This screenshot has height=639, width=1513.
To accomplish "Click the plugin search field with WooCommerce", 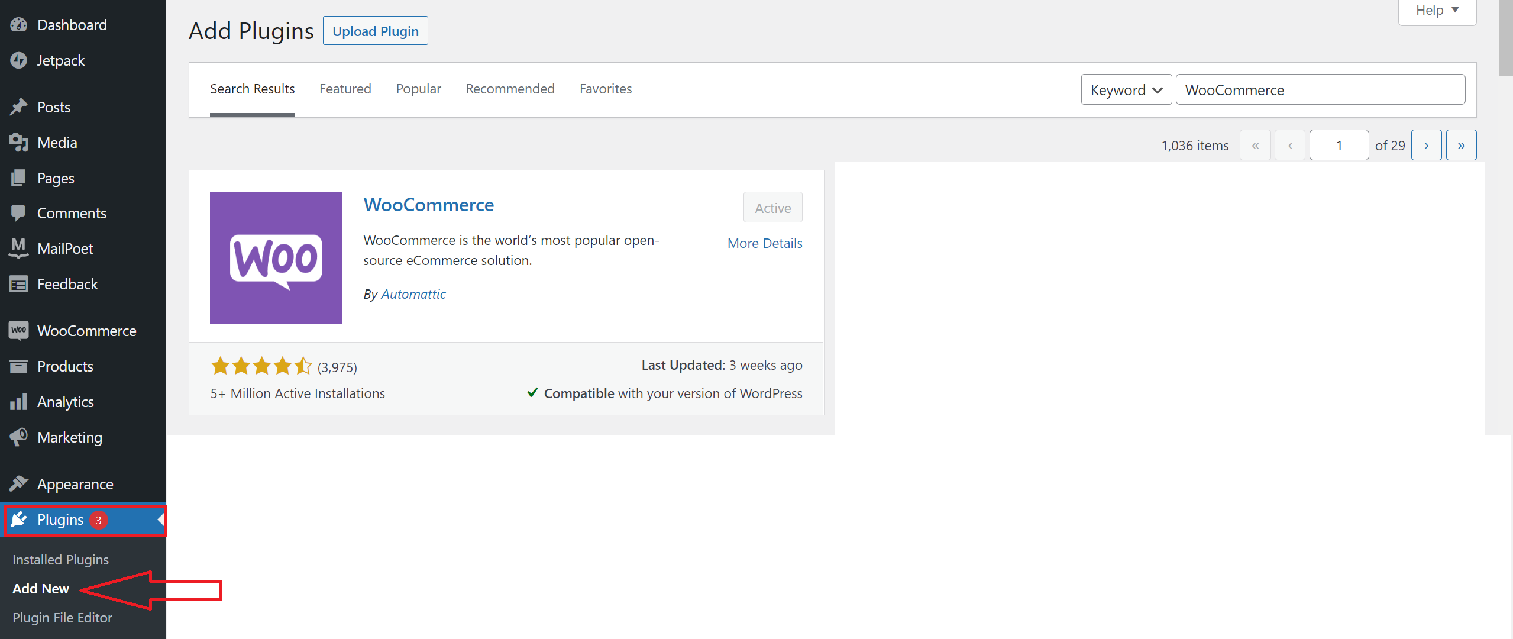I will click(1320, 90).
